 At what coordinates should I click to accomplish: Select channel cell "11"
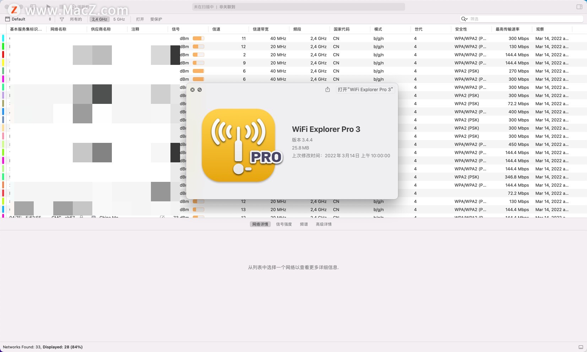(244, 38)
